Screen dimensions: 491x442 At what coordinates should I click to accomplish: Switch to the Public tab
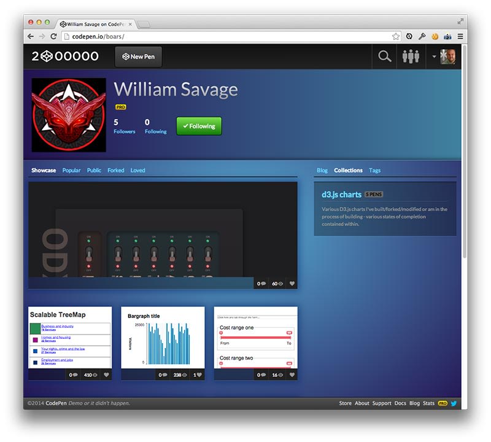click(94, 171)
